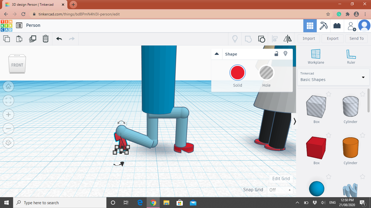Open the Windows Start menu

click(x=6, y=203)
